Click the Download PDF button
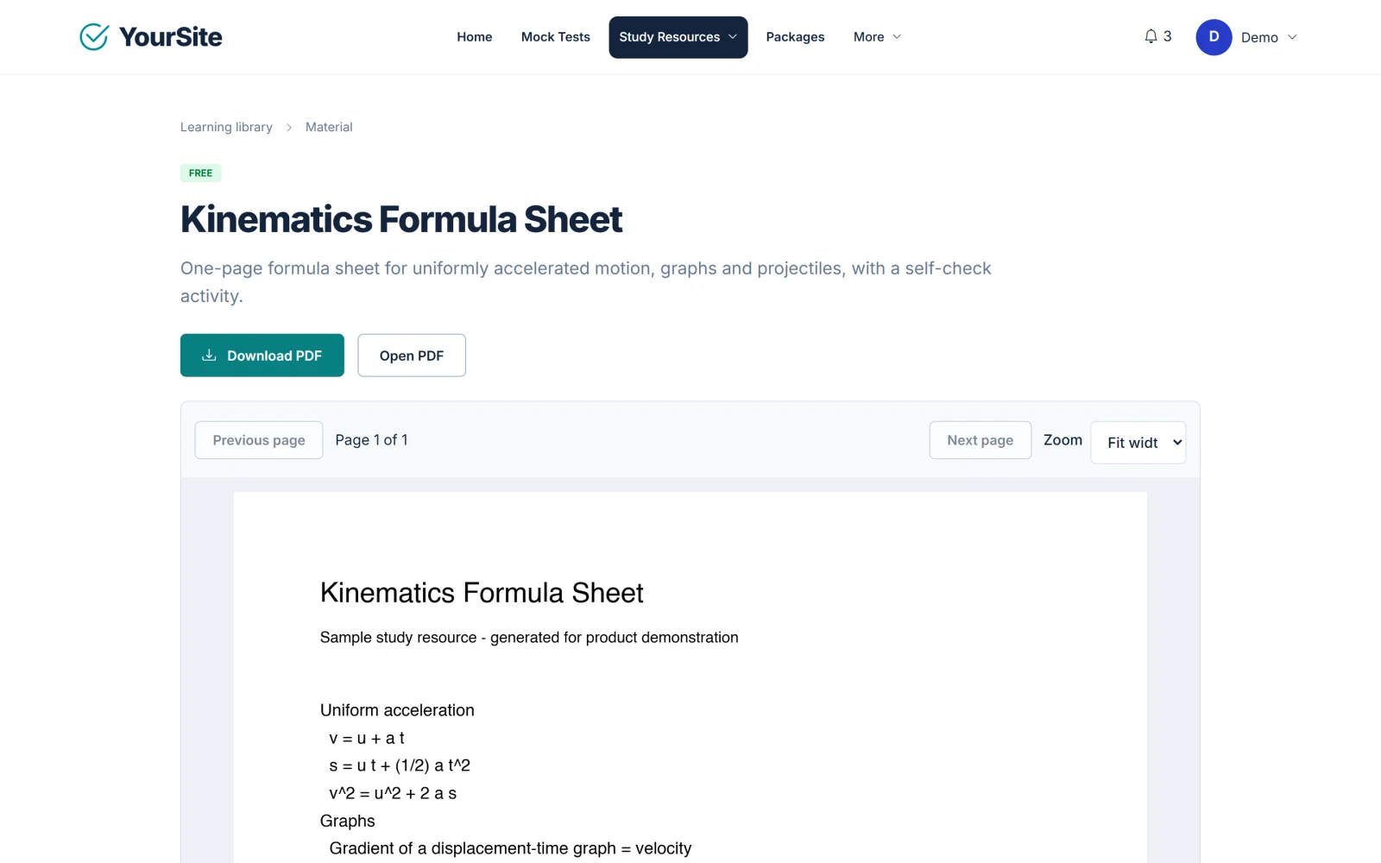This screenshot has height=863, width=1381. click(262, 355)
